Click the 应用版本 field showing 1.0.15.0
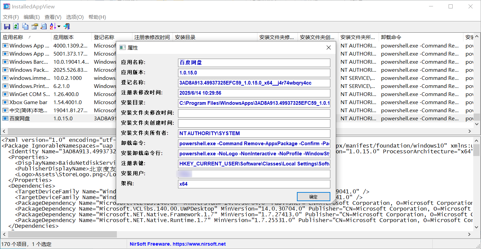 (x=254, y=73)
